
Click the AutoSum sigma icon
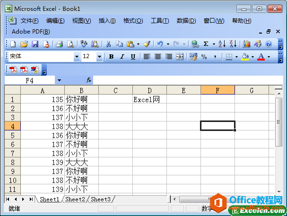[x=206, y=44]
